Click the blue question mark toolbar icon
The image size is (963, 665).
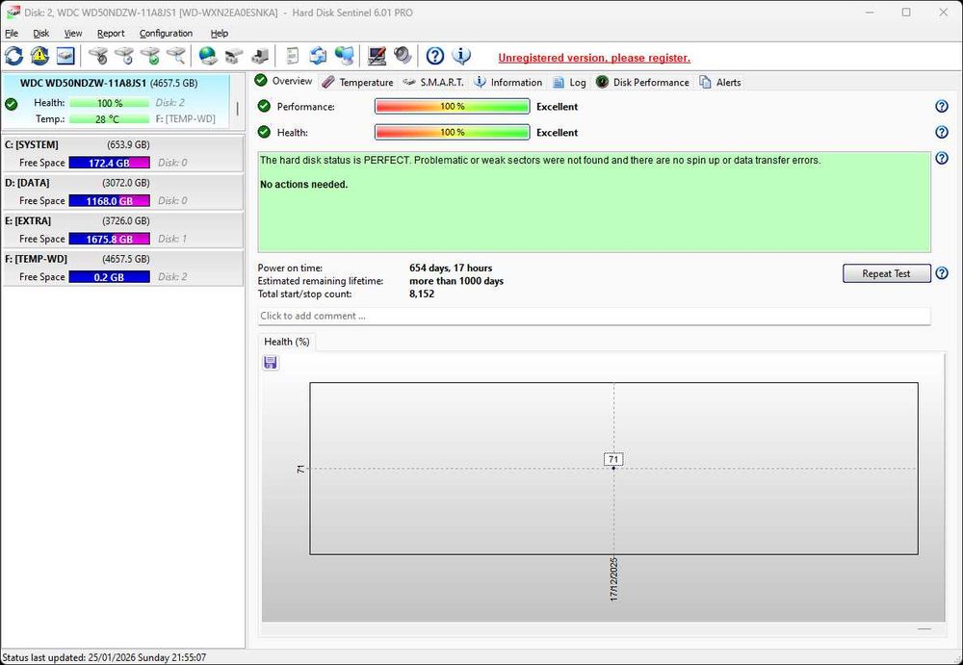pos(435,57)
